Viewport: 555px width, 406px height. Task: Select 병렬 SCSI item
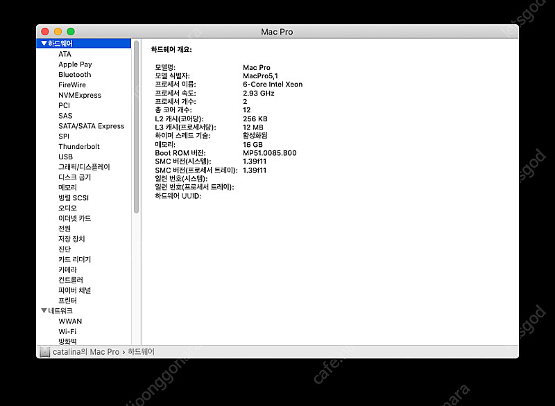pyautogui.click(x=74, y=197)
